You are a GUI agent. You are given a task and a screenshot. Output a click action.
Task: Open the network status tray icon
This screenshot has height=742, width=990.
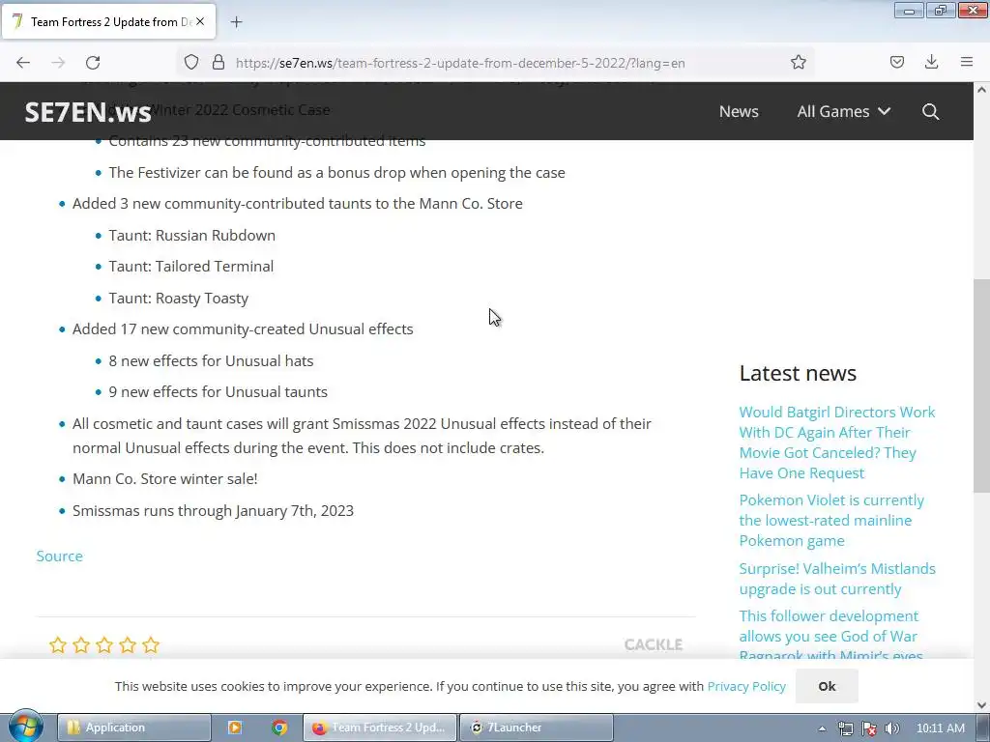tap(845, 728)
